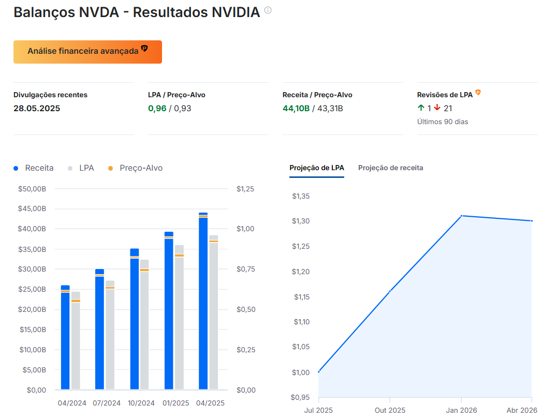The width and height of the screenshot is (543, 420).
Task: Click the info icon beside the Resultados NVIDIA title
Action: [x=268, y=10]
